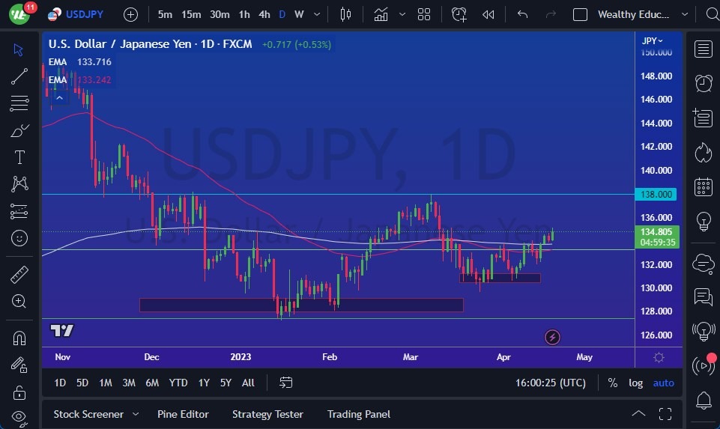Open go to date calendar icon
The width and height of the screenshot is (720, 429).
click(285, 383)
